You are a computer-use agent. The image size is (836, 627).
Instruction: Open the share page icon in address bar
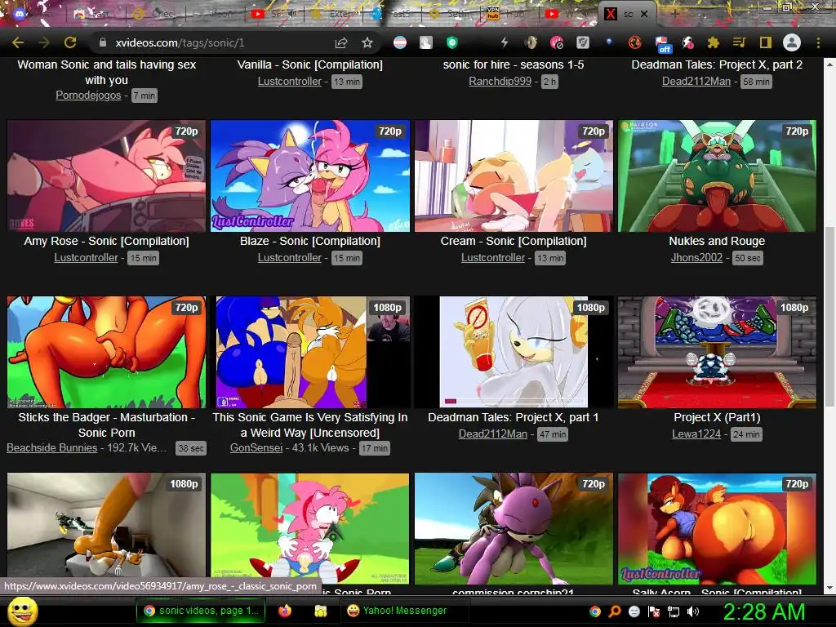pos(341,42)
